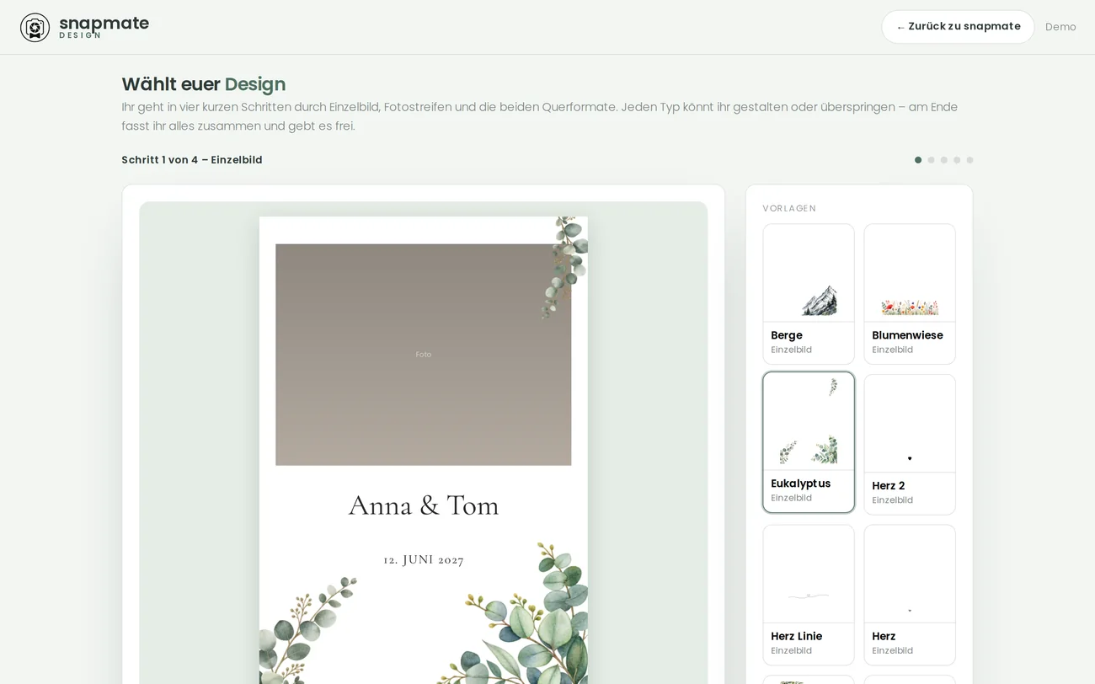Screen dimensions: 1095x684
Task: Choose the Blumenwiese template card
Action: [910, 294]
